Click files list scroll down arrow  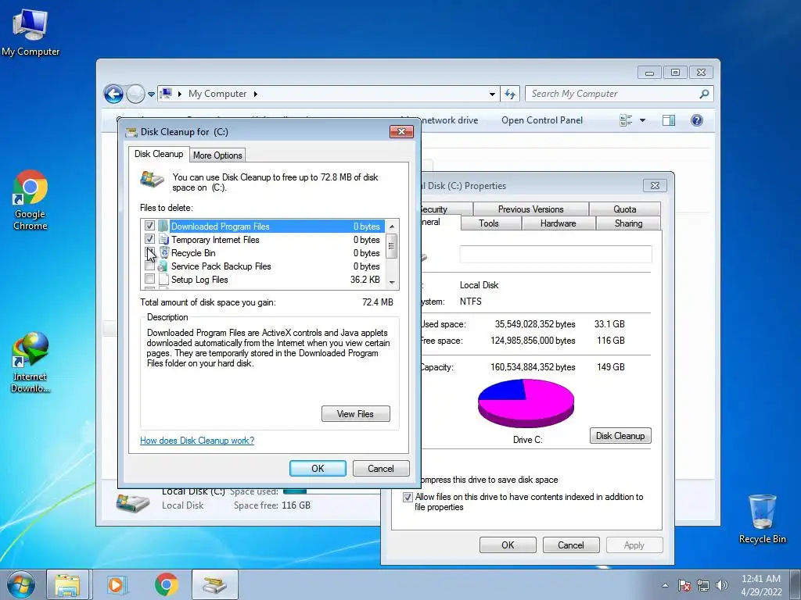click(392, 282)
